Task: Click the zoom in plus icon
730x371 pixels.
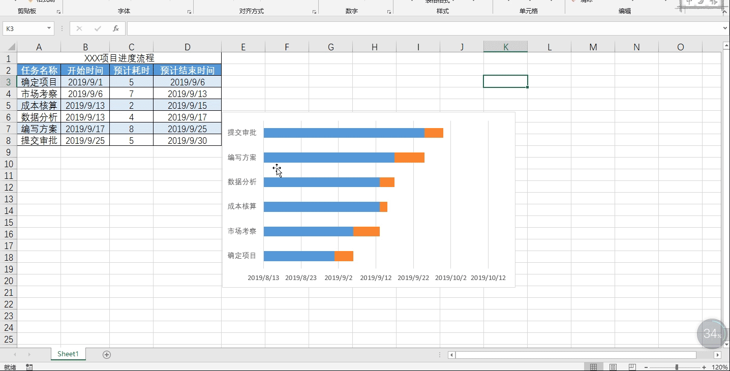Action: coord(704,367)
